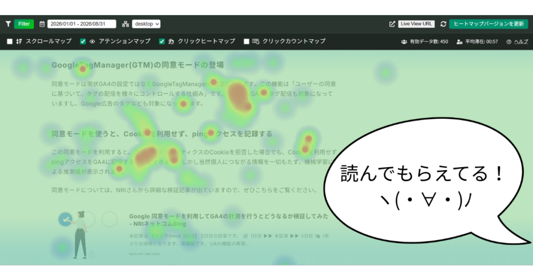Image resolution: width=533 pixels, height=280 pixels.
Task: Enable the クリックカウントマップ checkbox
Action: (x=246, y=42)
